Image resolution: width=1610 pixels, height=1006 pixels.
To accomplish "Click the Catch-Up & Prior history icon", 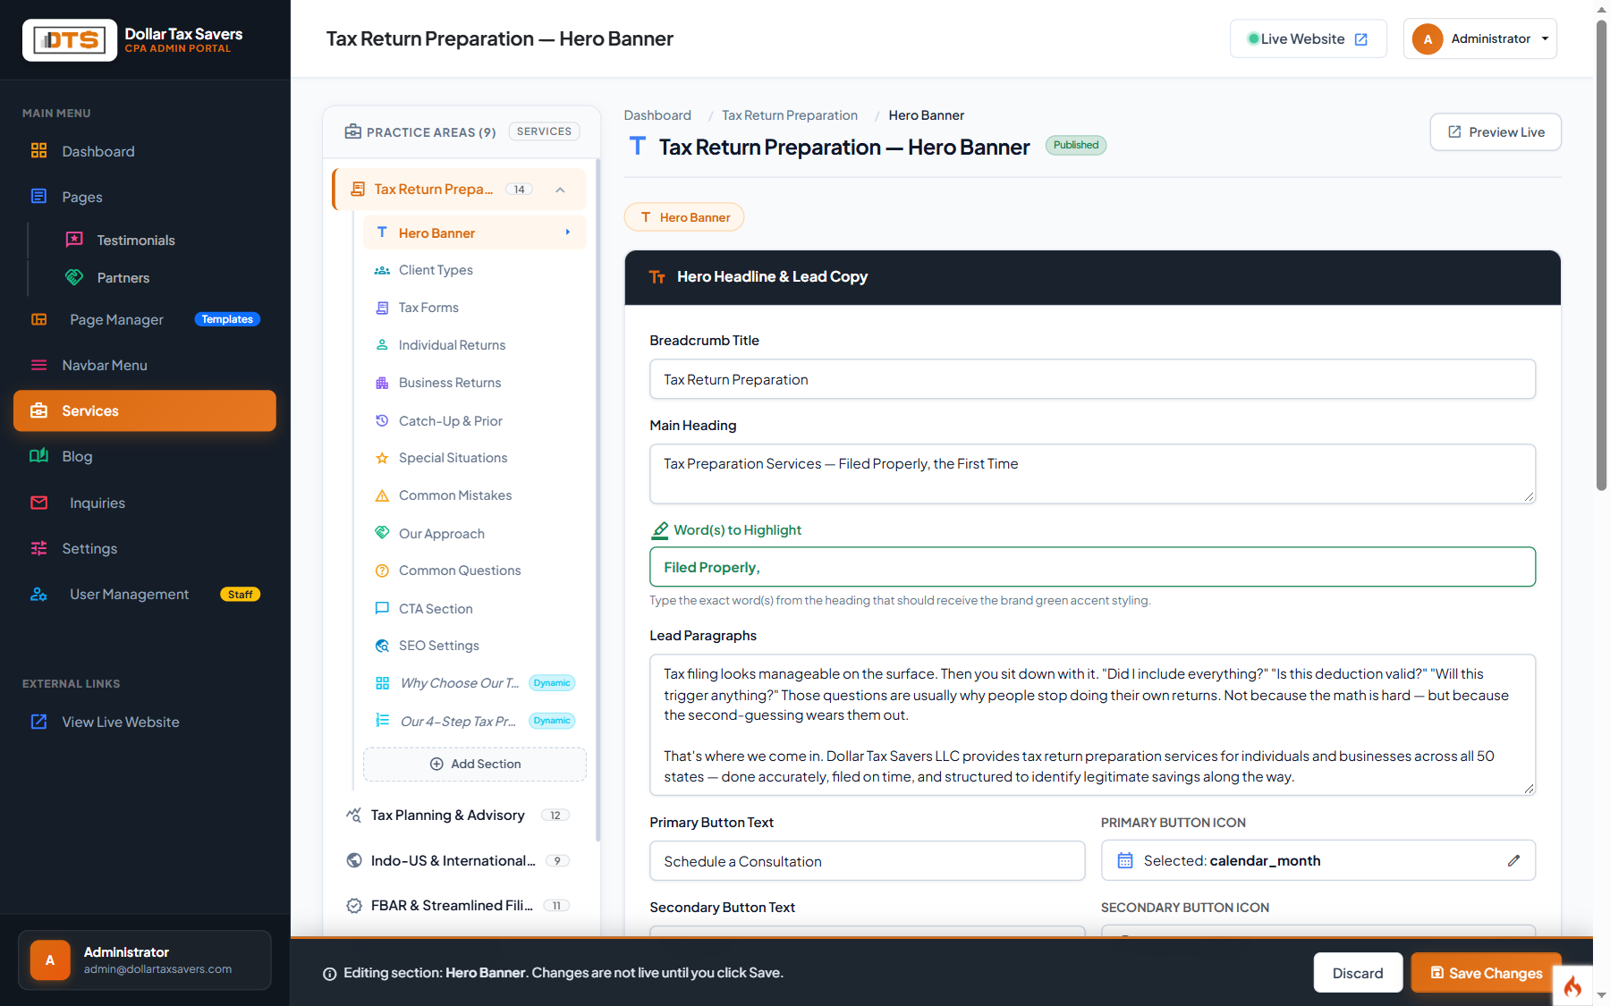I will pyautogui.click(x=382, y=420).
